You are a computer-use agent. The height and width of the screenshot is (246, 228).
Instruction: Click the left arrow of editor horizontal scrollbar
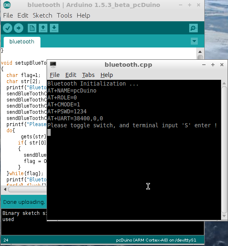click(x=5, y=190)
